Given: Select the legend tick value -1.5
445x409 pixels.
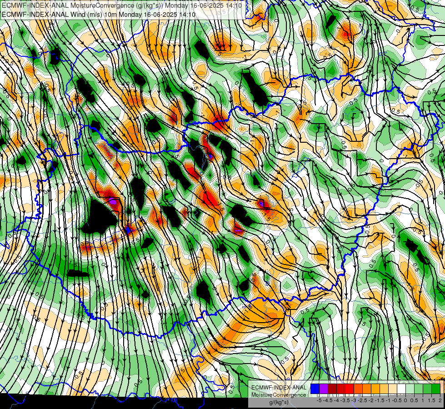Looking at the screenshot, I should click(380, 400).
